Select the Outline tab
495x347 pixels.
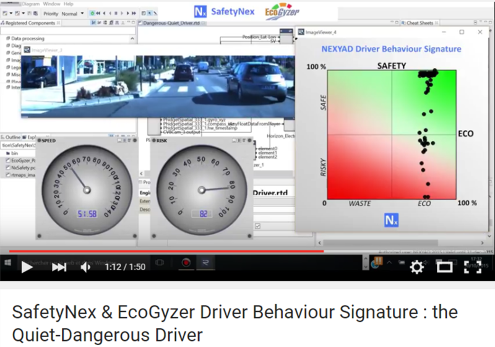tap(11, 137)
